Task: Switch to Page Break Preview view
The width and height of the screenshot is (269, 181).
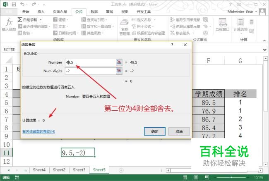Action: click(x=207, y=177)
